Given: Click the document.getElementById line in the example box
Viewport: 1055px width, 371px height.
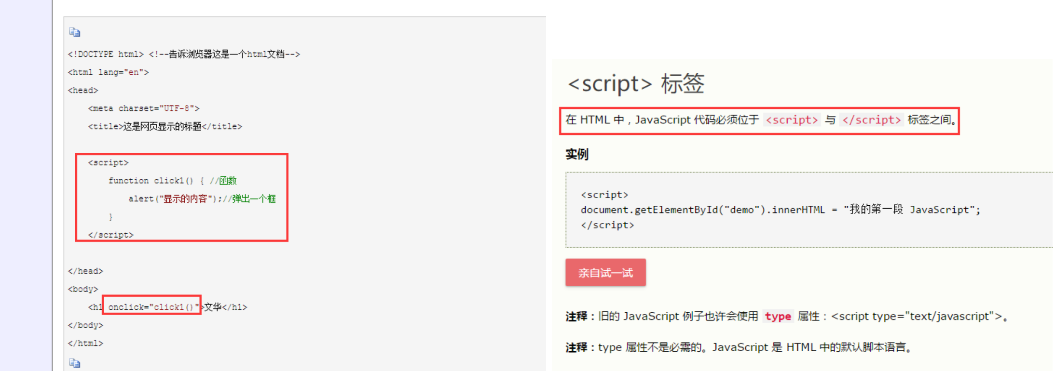Looking at the screenshot, I should pyautogui.click(x=780, y=210).
